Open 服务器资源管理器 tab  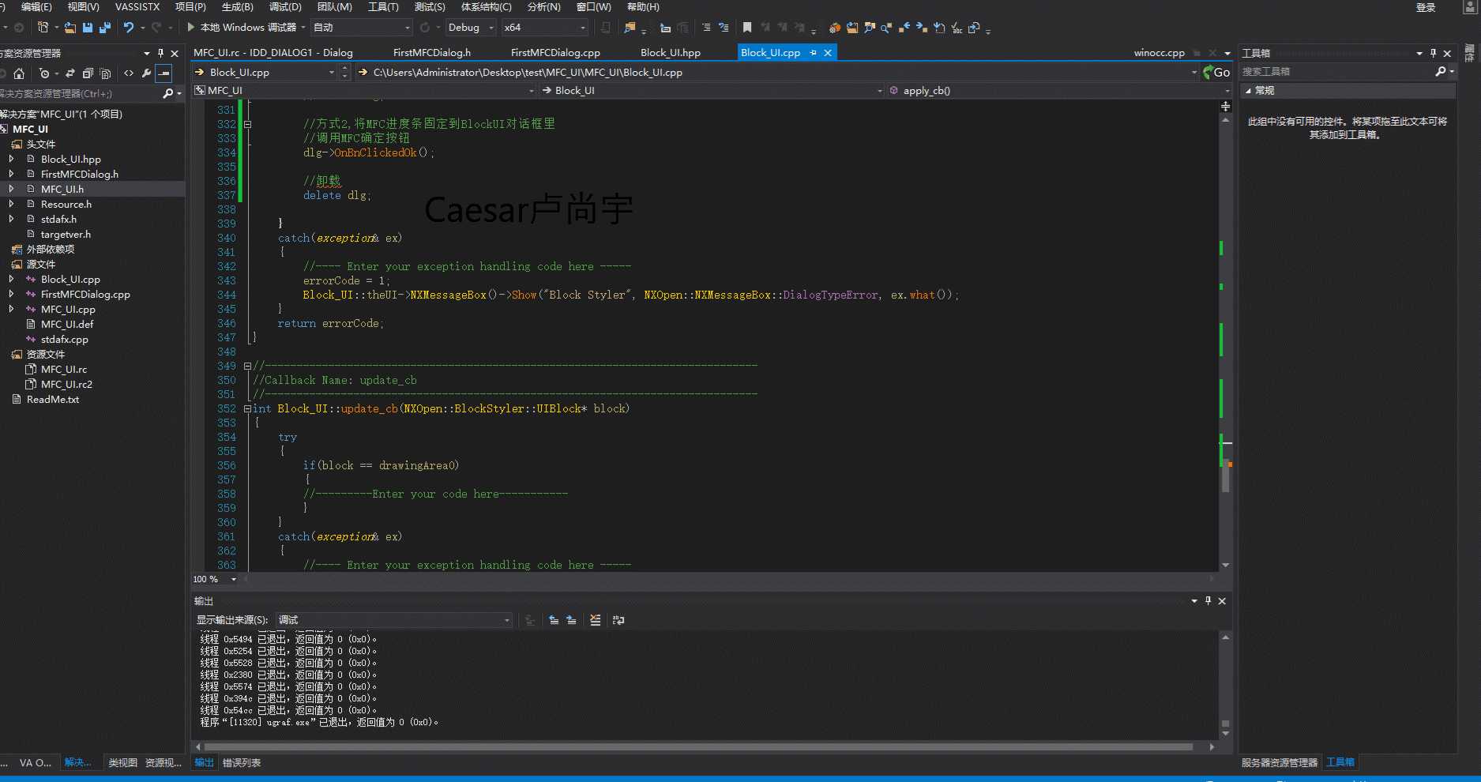pyautogui.click(x=1280, y=763)
